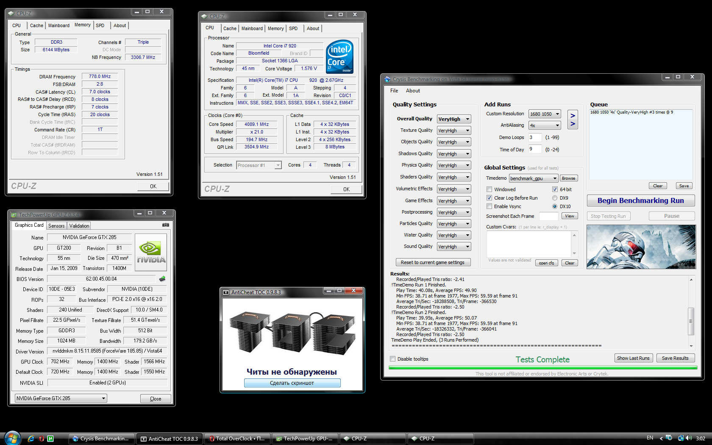Open Sound Quality dropdown
The width and height of the screenshot is (712, 445).
(x=454, y=247)
